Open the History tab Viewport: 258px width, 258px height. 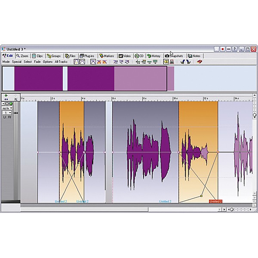(x=154, y=56)
